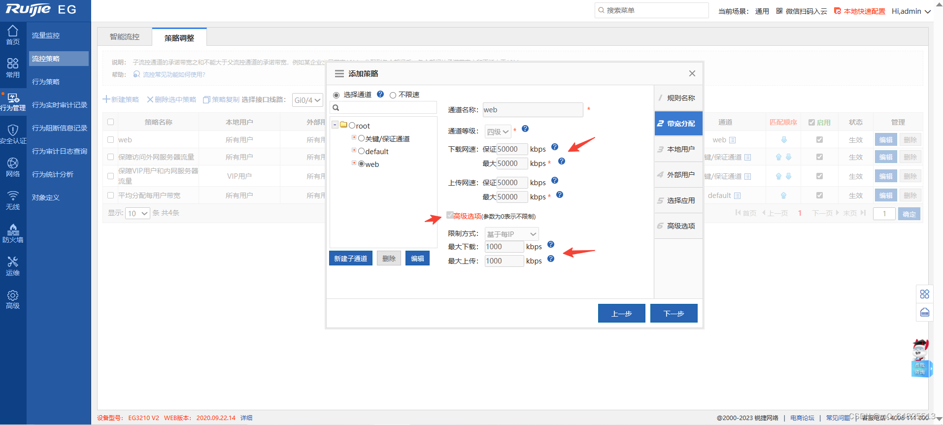943x425 pixels.
Task: Open Gi0/4 interface line dropdown
Action: click(x=307, y=100)
